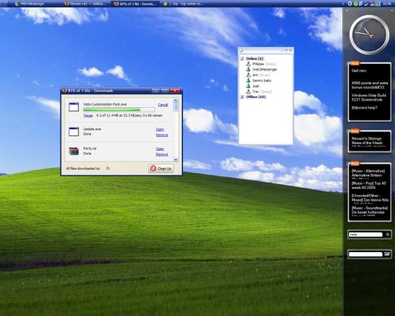
Task: Click the Parts.rar archive icon
Action: click(x=74, y=151)
